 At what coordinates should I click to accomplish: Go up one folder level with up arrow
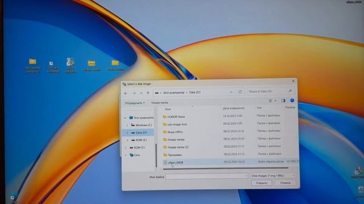coord(148,93)
